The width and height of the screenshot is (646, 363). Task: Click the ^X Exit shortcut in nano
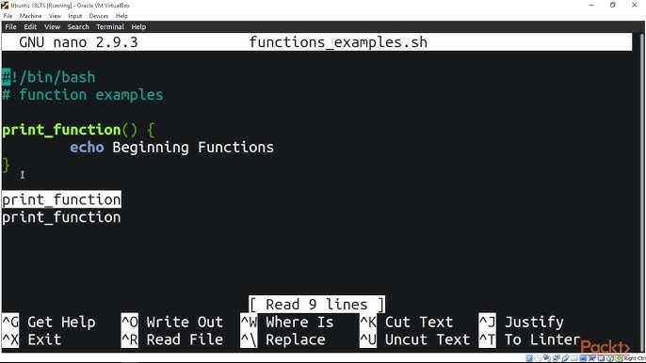tap(32, 339)
